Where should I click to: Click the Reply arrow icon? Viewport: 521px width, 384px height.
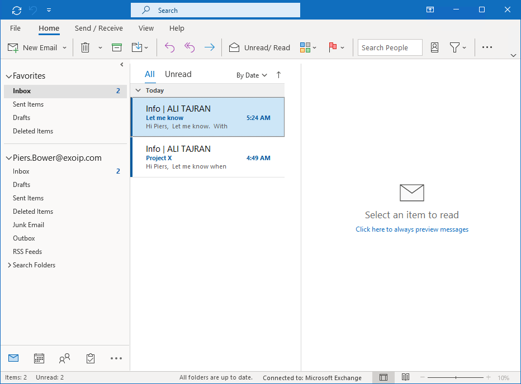point(169,47)
